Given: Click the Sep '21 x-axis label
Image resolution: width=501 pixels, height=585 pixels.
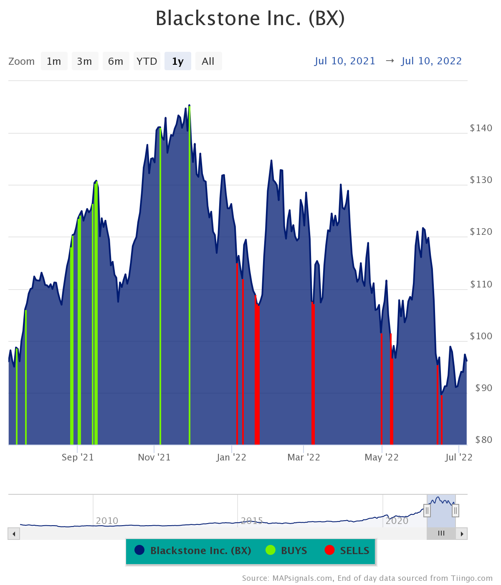Looking at the screenshot, I should (78, 457).
